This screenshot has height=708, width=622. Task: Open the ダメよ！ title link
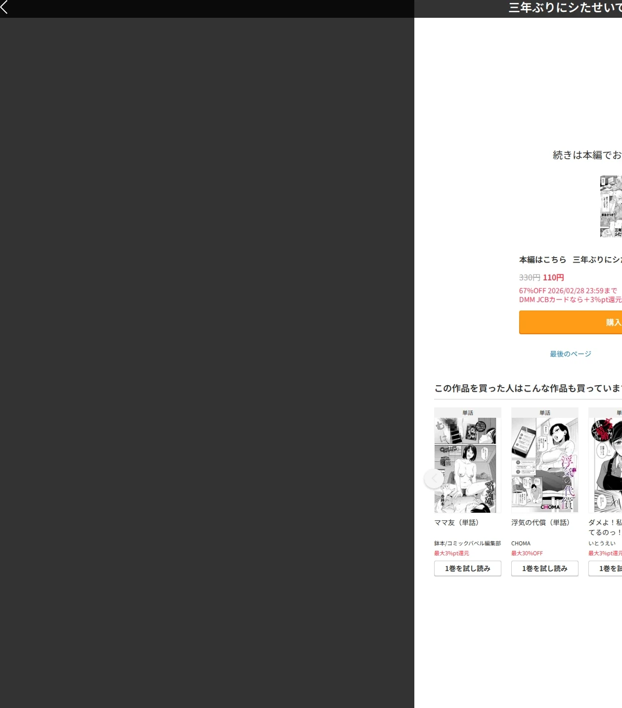[605, 527]
